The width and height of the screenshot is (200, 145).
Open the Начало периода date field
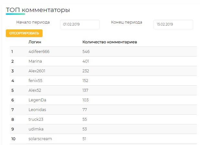[80, 24]
